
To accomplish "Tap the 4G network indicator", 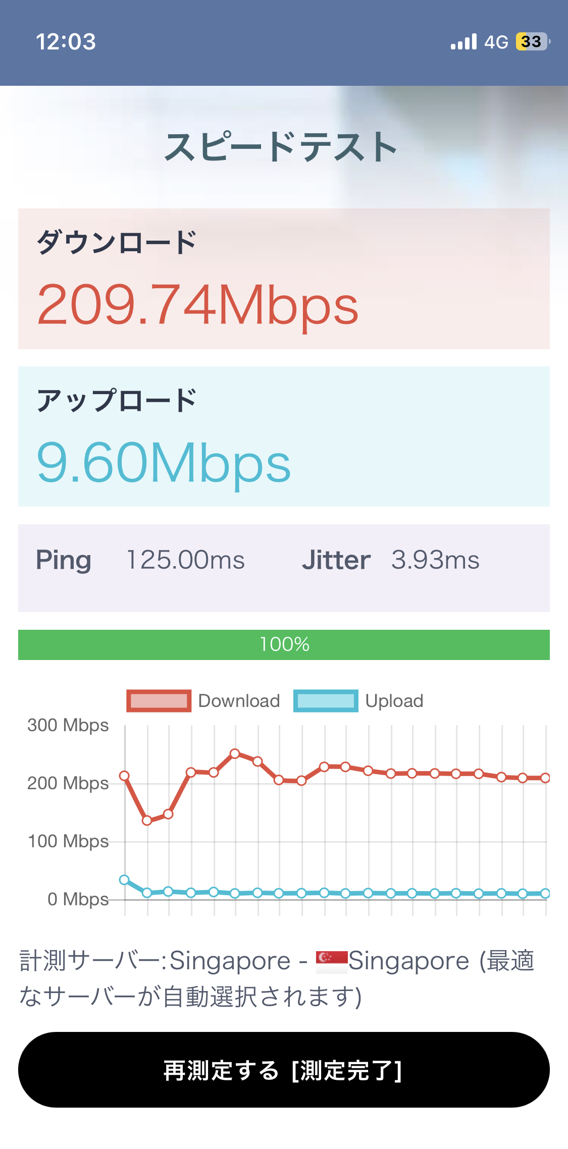I will coord(496,42).
